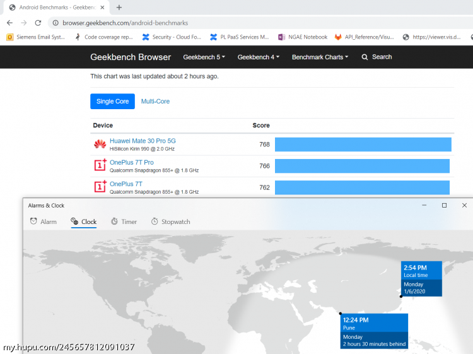Expand the Geekbench 4 dropdown menu
Image resolution: width=473 pixels, height=354 pixels.
[259, 57]
